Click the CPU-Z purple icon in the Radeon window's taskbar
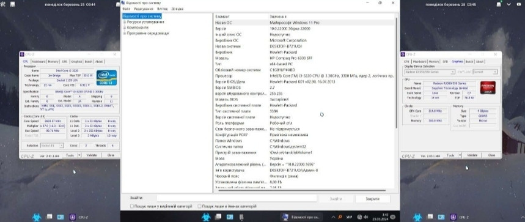This screenshot has height=222, width=525. pyautogui.click(x=453, y=217)
